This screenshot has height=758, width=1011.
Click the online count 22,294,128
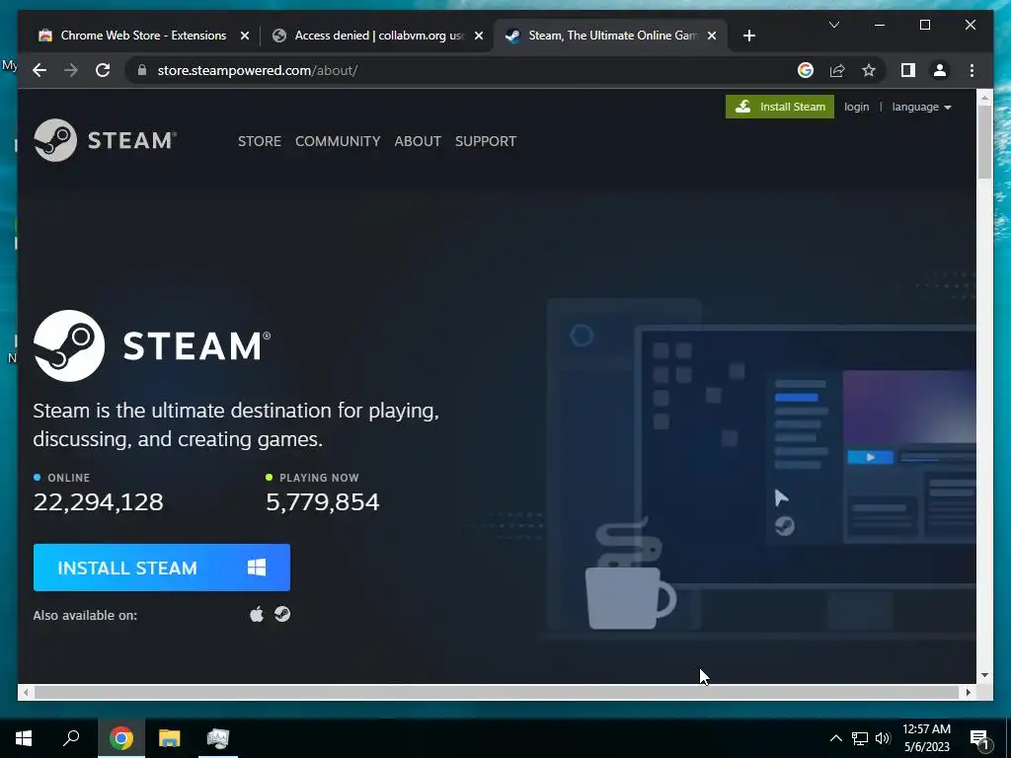pyautogui.click(x=98, y=502)
